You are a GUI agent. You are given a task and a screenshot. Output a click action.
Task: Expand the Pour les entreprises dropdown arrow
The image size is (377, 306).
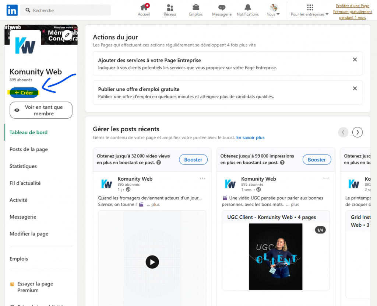(x=327, y=14)
